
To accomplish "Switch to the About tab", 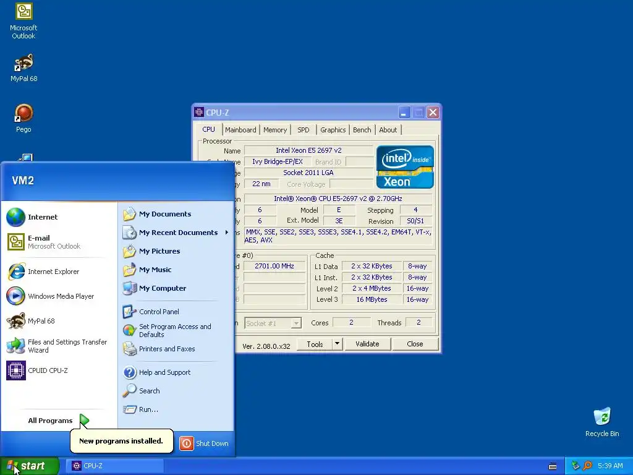I will tap(388, 130).
